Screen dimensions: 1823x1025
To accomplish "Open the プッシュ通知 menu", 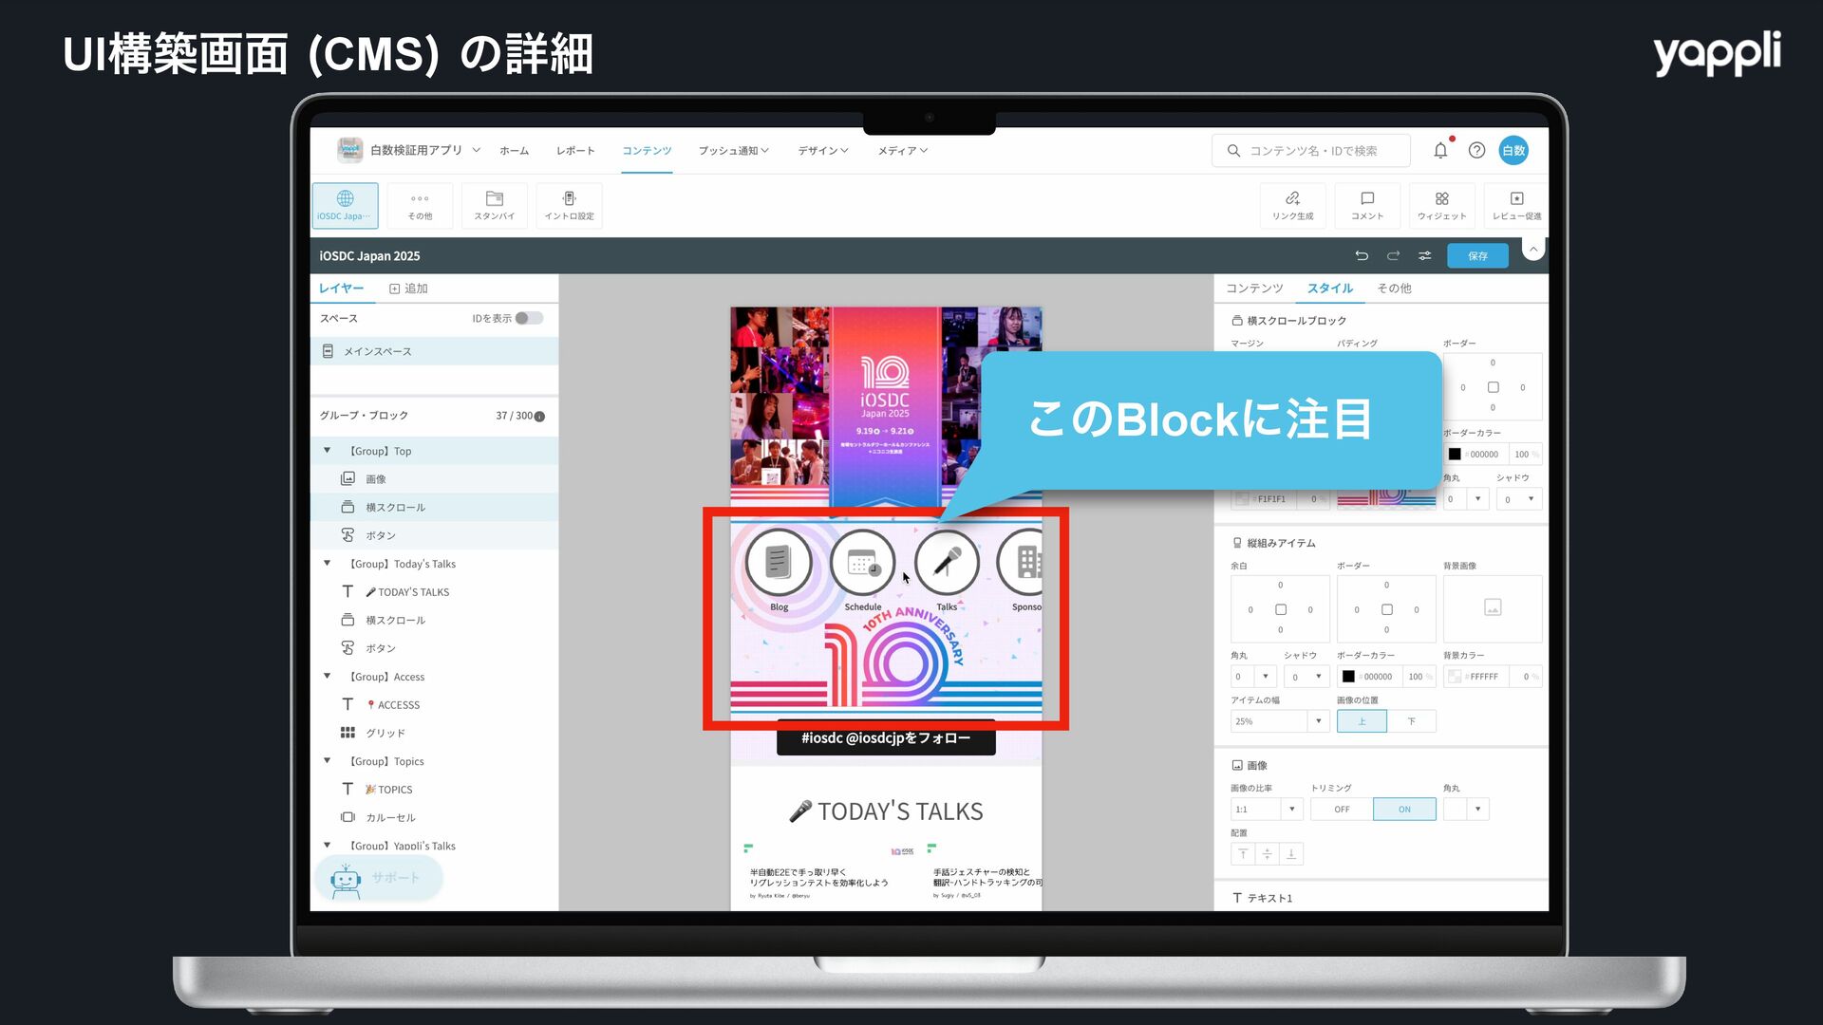I will (x=733, y=150).
